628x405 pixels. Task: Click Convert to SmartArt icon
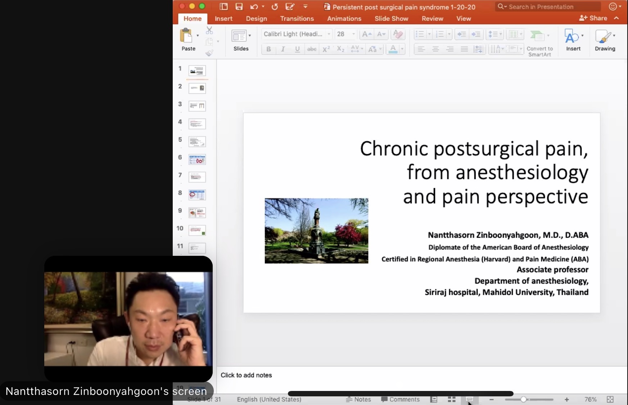pyautogui.click(x=537, y=36)
